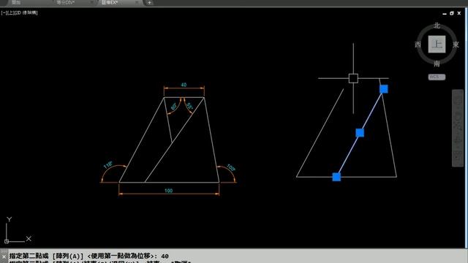Screen dimensions: 468x263
Task: Minimize the drawing window
Action: [445, 13]
